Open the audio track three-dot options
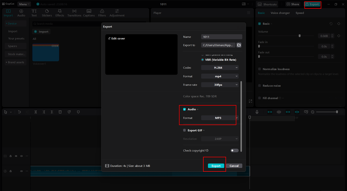The image size is (347, 191). (x=27, y=171)
